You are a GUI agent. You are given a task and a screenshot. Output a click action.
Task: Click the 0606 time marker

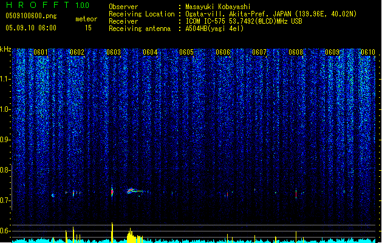pos(223,52)
